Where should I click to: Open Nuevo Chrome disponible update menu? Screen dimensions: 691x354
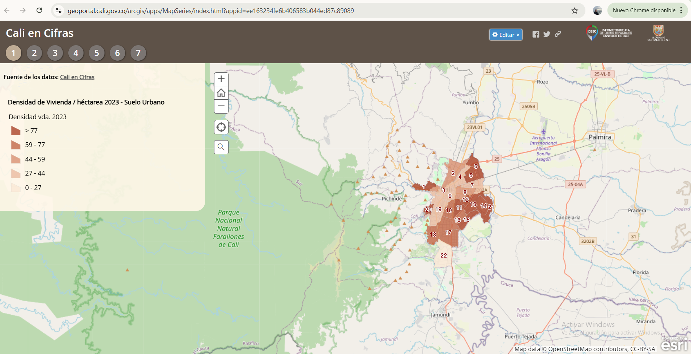pos(647,10)
